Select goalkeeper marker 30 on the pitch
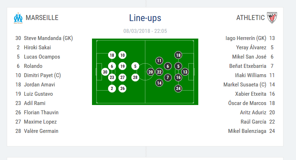The height and width of the screenshot is (160, 296). click(105, 72)
